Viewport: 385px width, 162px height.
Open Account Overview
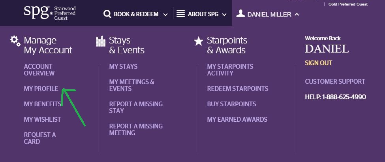(x=39, y=70)
